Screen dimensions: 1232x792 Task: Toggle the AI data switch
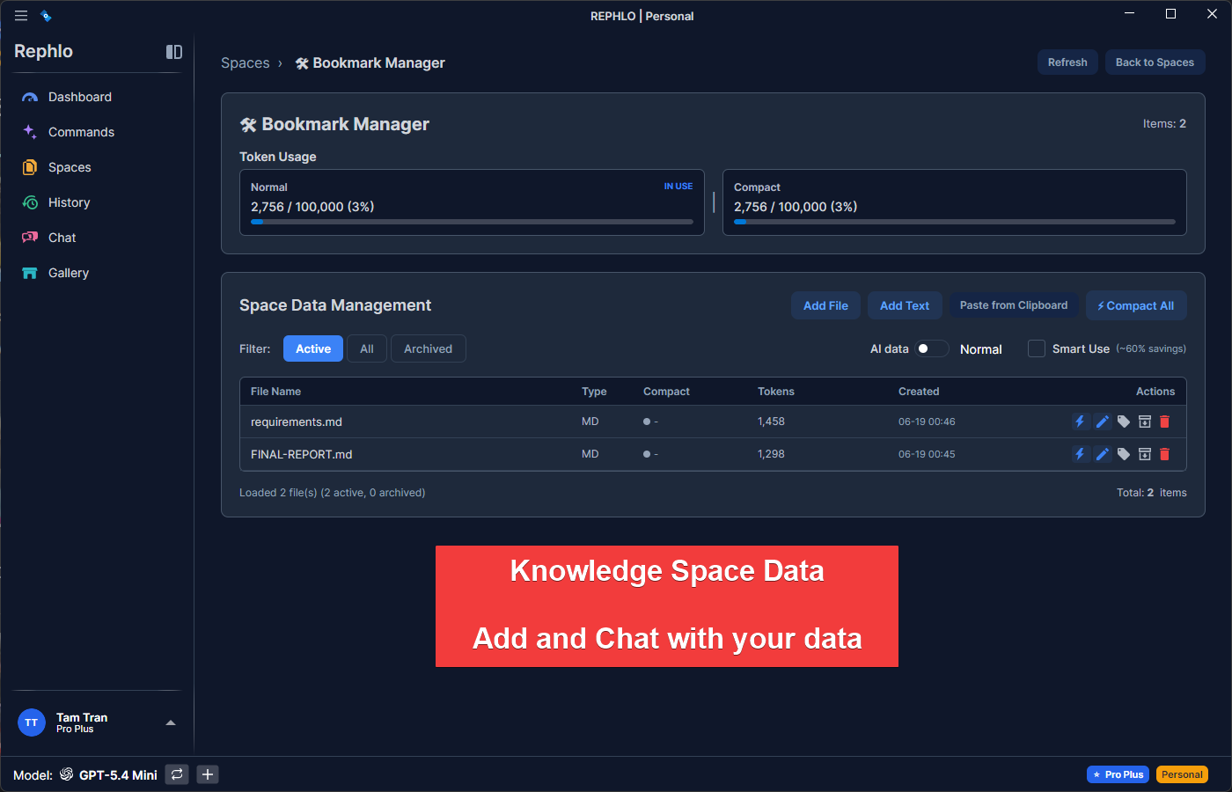(932, 348)
